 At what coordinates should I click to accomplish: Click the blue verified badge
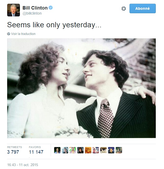(x=51, y=8)
